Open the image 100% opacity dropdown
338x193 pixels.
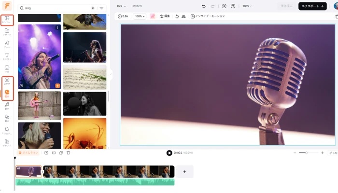[x=140, y=16]
